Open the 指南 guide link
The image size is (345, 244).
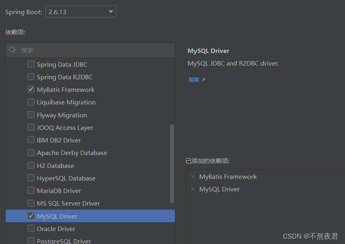(x=194, y=80)
